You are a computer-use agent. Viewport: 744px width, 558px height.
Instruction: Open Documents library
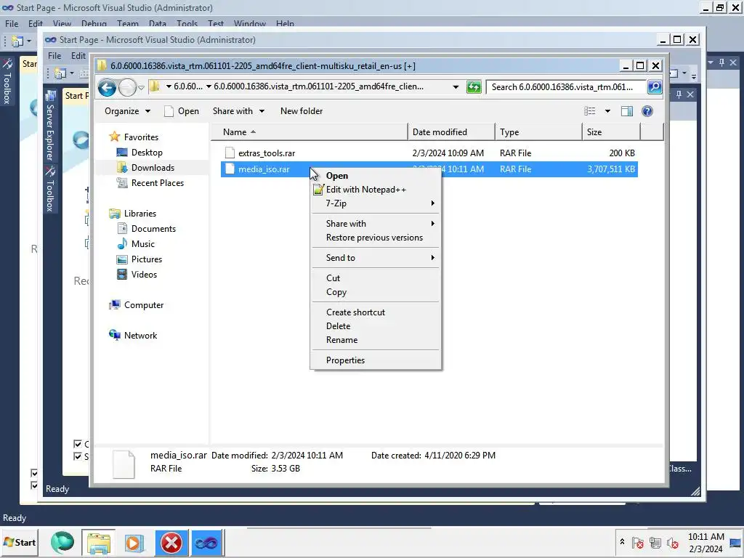153,229
